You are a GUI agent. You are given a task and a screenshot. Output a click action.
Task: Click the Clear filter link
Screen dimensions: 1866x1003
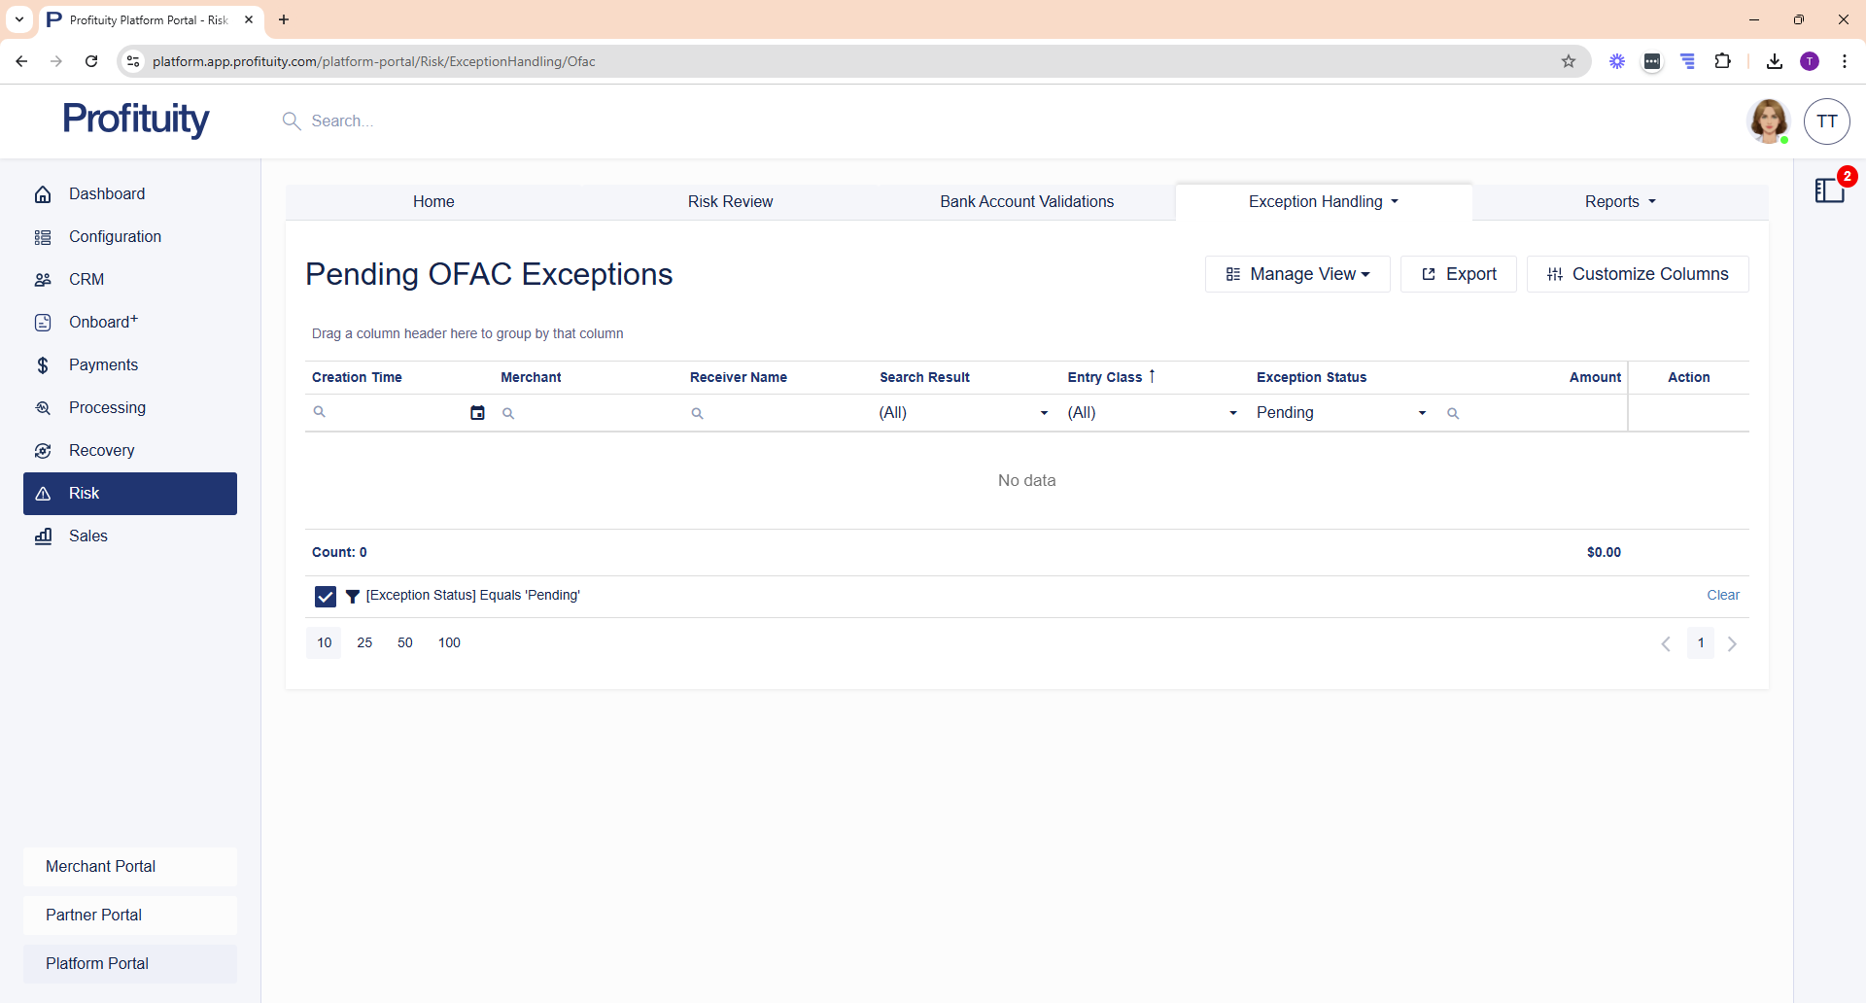[x=1722, y=596]
